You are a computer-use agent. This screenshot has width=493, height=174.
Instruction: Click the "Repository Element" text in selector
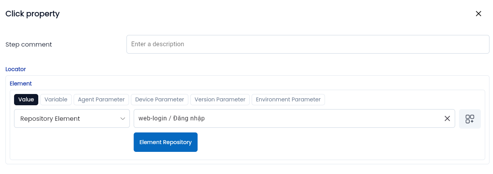[x=50, y=118]
